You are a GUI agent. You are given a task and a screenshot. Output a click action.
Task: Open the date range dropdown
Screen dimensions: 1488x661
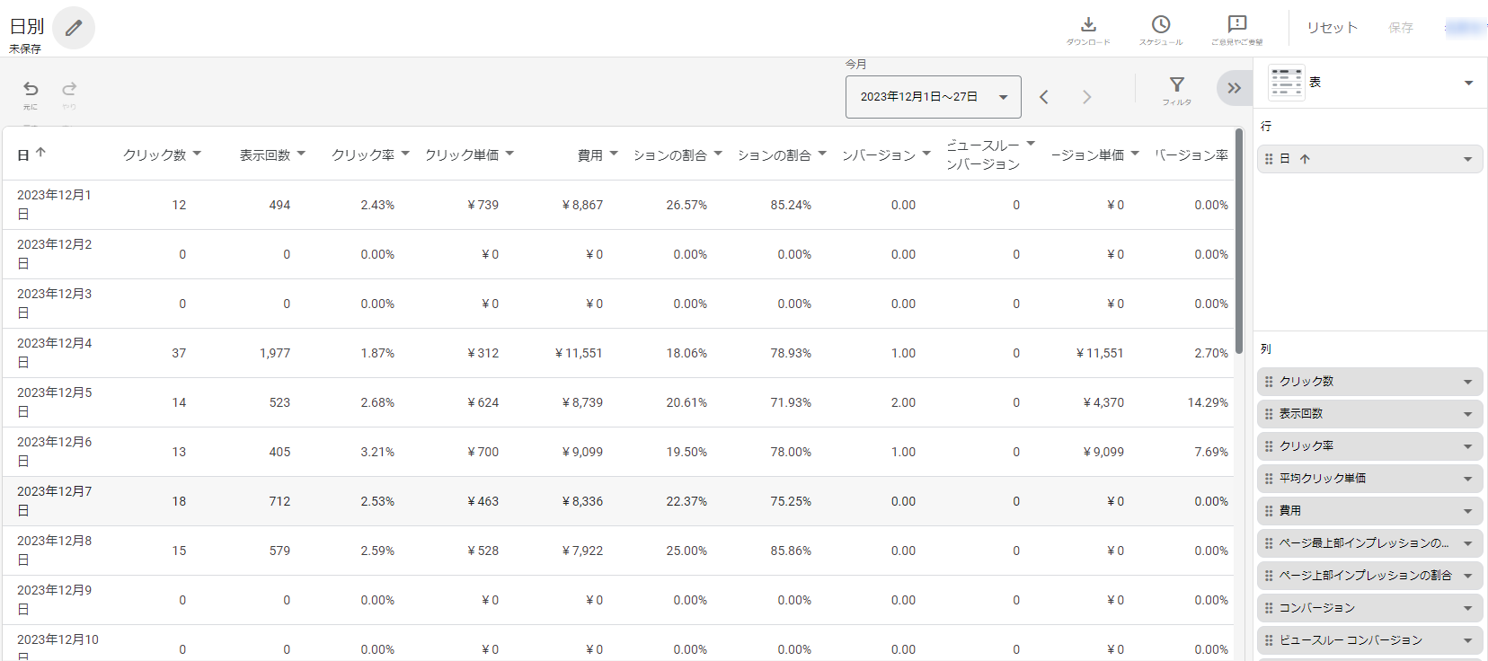pos(933,97)
